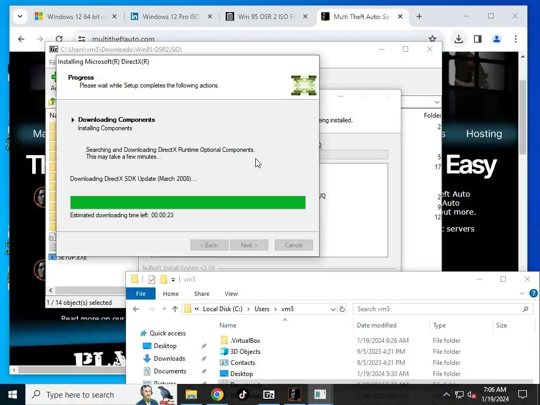Image resolution: width=540 pixels, height=405 pixels.
Task: Click the green DirectX download progress bar
Action: click(188, 202)
